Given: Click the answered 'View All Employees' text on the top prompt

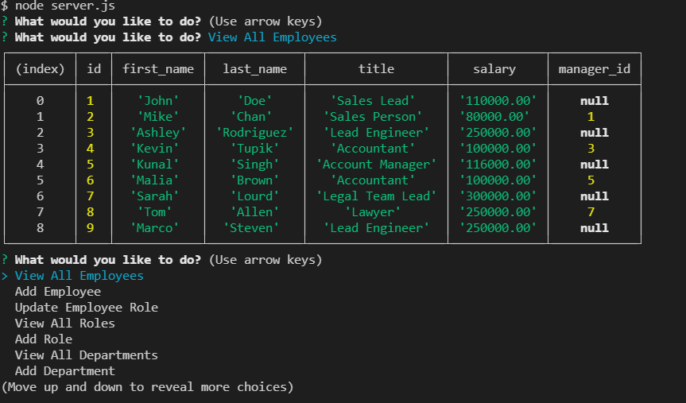Looking at the screenshot, I should pyautogui.click(x=272, y=37).
